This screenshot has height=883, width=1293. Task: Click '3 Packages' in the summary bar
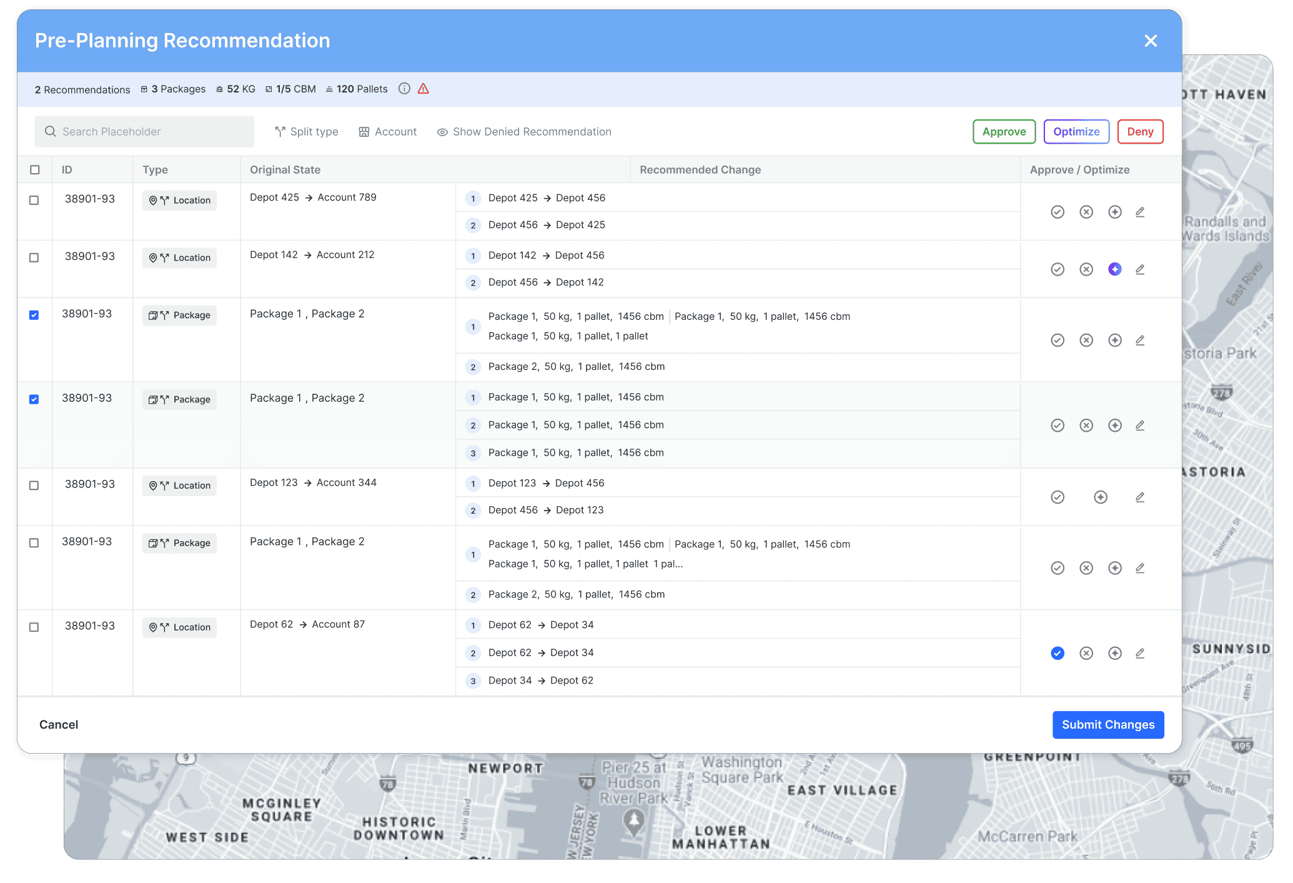[173, 89]
